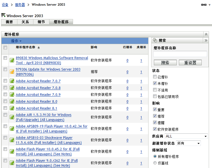The image size is (212, 168).
Task: Uncheck the 软件安装程序 impact filter
Action: (155, 129)
